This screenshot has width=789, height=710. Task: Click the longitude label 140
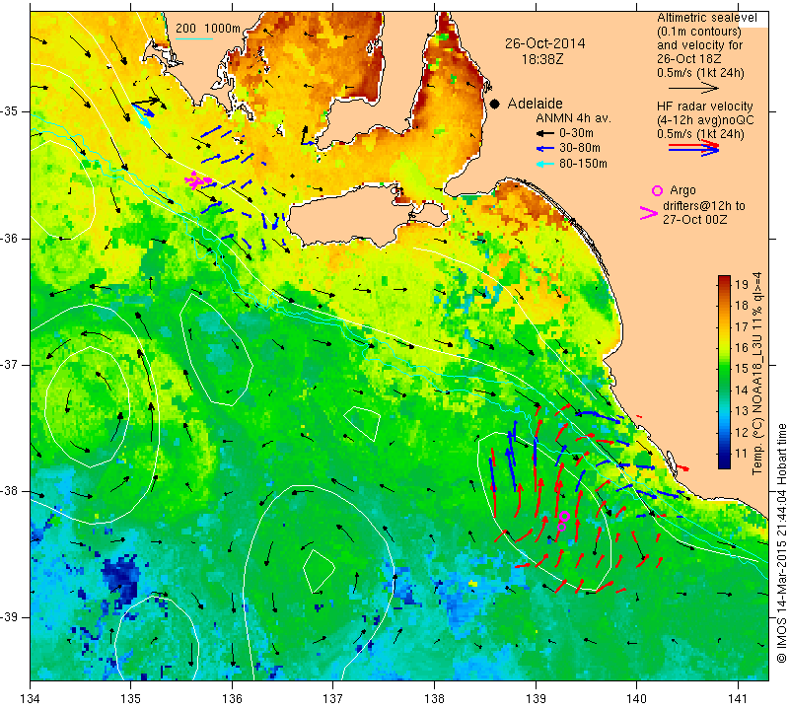pos(636,698)
